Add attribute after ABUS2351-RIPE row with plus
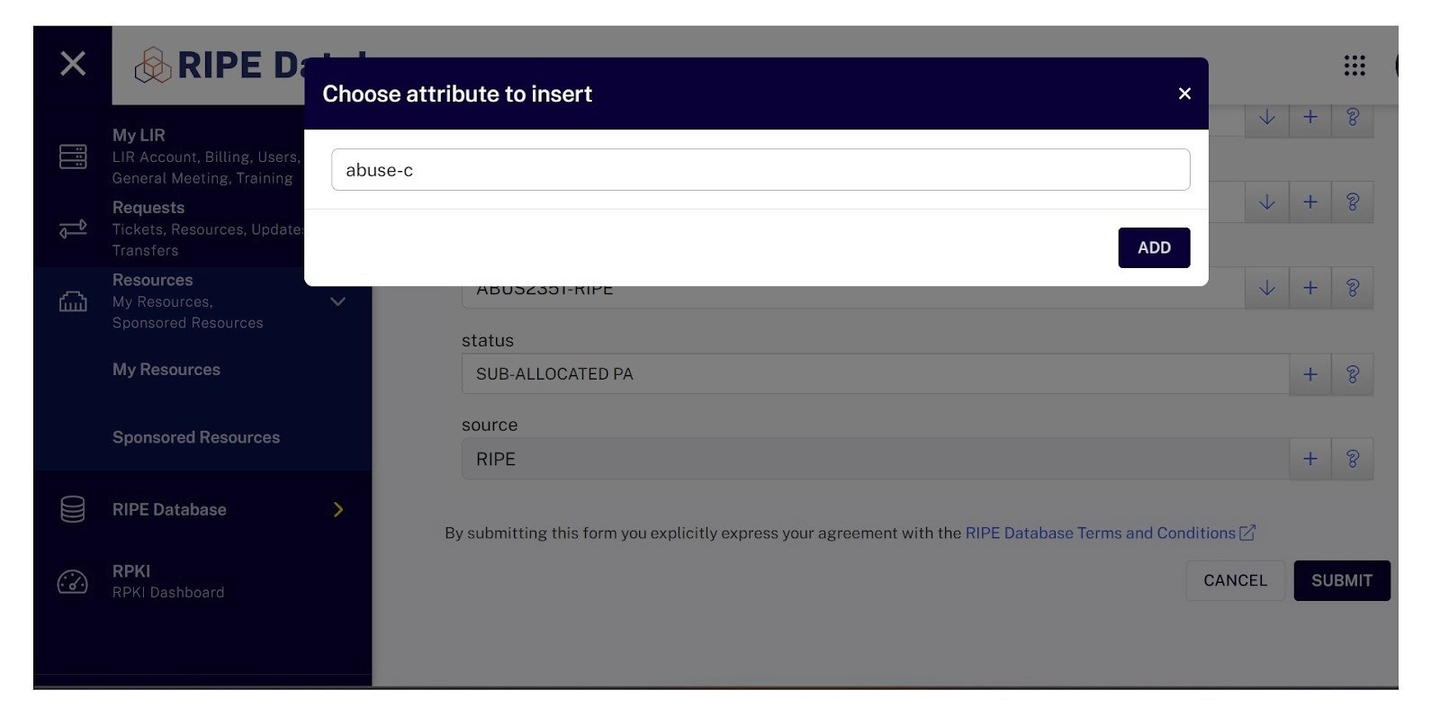The width and height of the screenshot is (1440, 717). click(x=1309, y=288)
